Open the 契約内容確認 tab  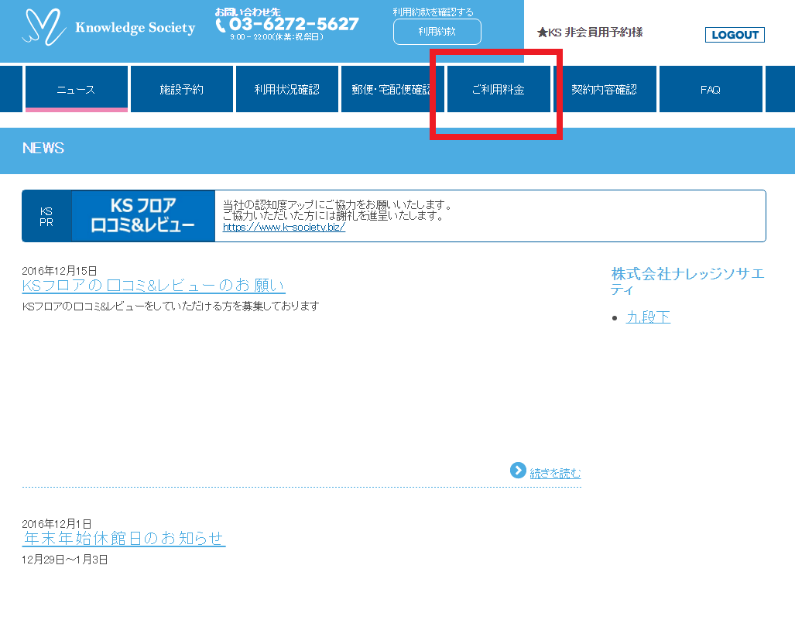[x=604, y=90]
